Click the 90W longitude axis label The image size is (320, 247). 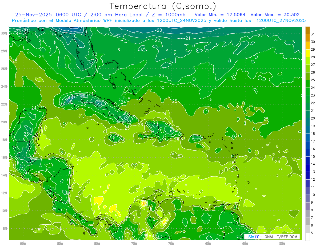(23, 244)
